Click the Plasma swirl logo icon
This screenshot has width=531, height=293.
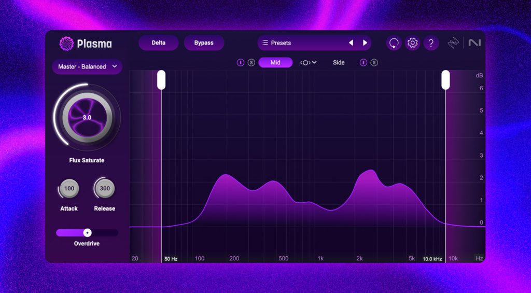(66, 44)
